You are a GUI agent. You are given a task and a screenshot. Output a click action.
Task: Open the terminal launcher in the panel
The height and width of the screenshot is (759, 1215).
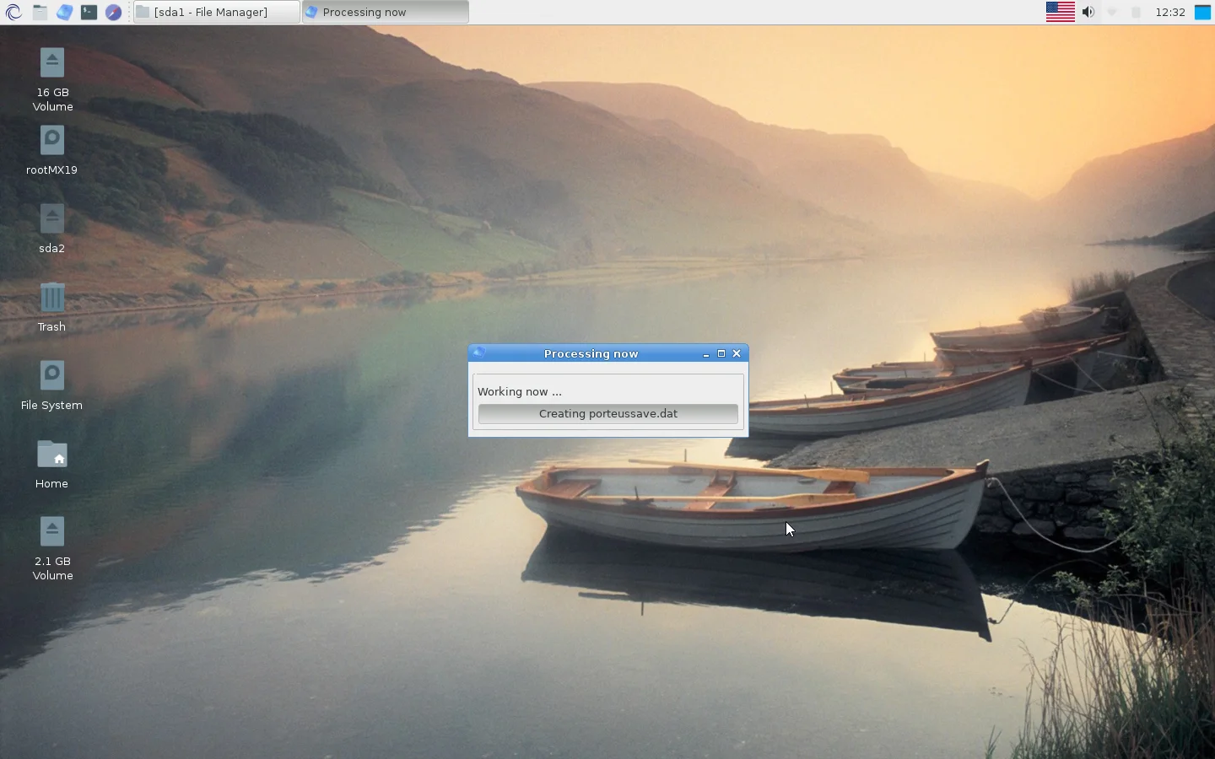click(89, 12)
